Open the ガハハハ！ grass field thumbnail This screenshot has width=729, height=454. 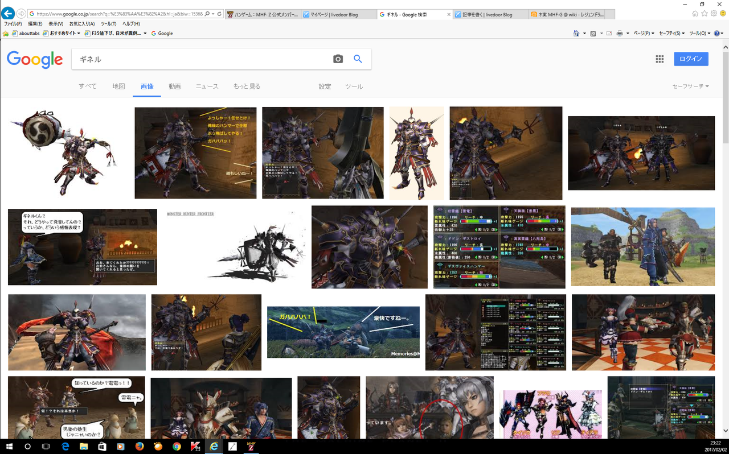coord(343,332)
